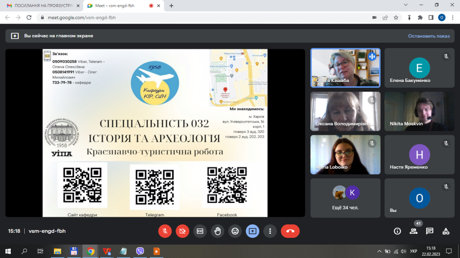The height and width of the screenshot is (258, 460).
Task: Raise hand in the meeting
Action: point(217,231)
